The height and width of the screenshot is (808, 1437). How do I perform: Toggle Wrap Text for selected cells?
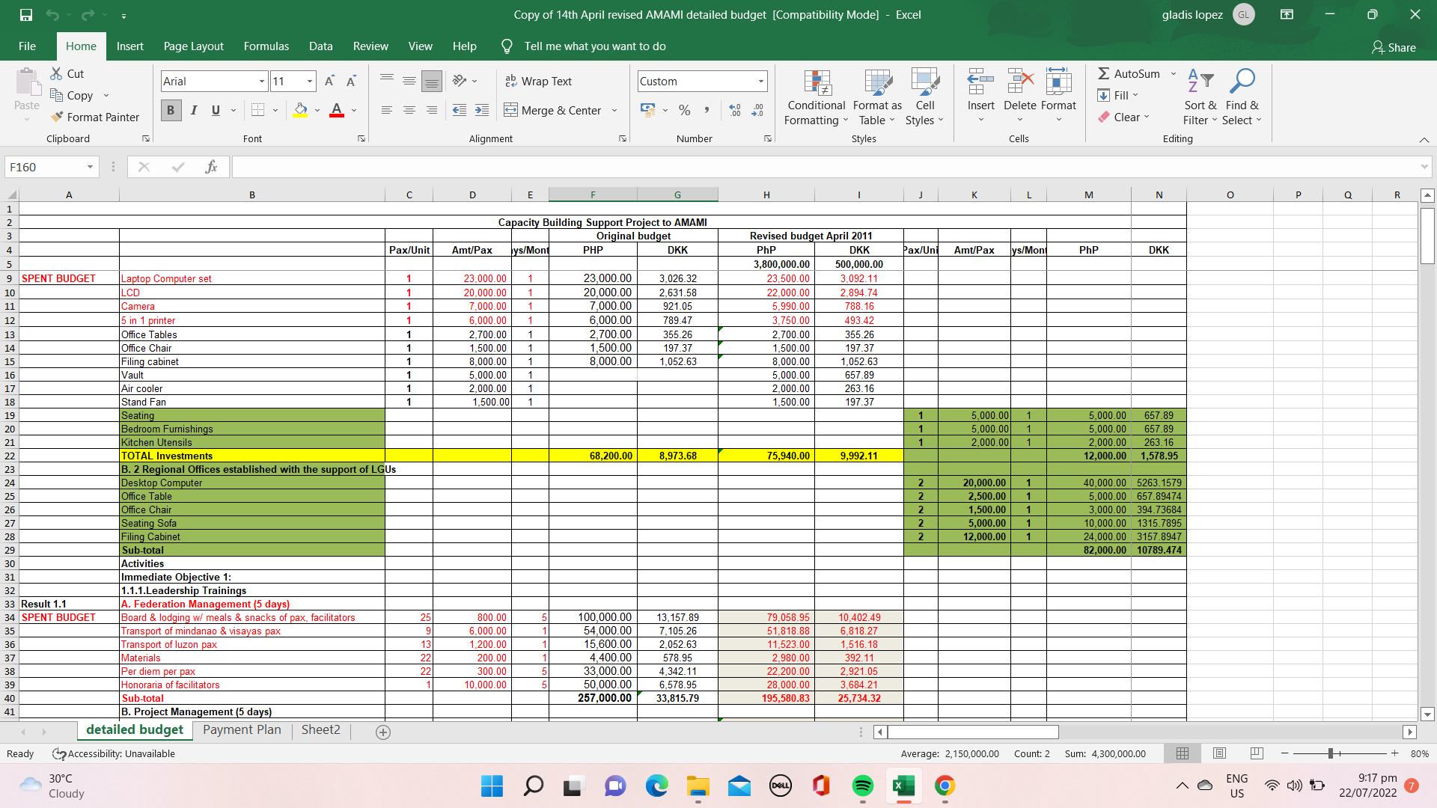pos(539,81)
